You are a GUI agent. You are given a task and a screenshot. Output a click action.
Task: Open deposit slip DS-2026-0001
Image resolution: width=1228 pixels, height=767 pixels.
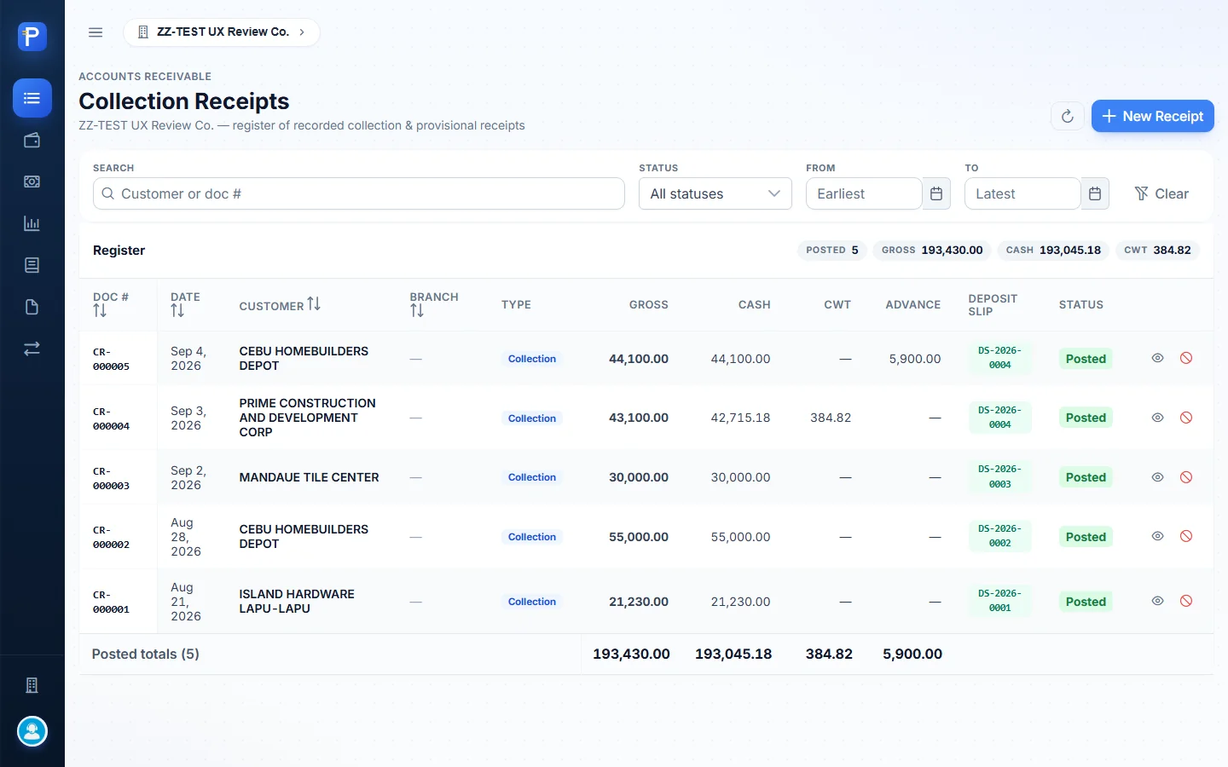[x=999, y=601]
